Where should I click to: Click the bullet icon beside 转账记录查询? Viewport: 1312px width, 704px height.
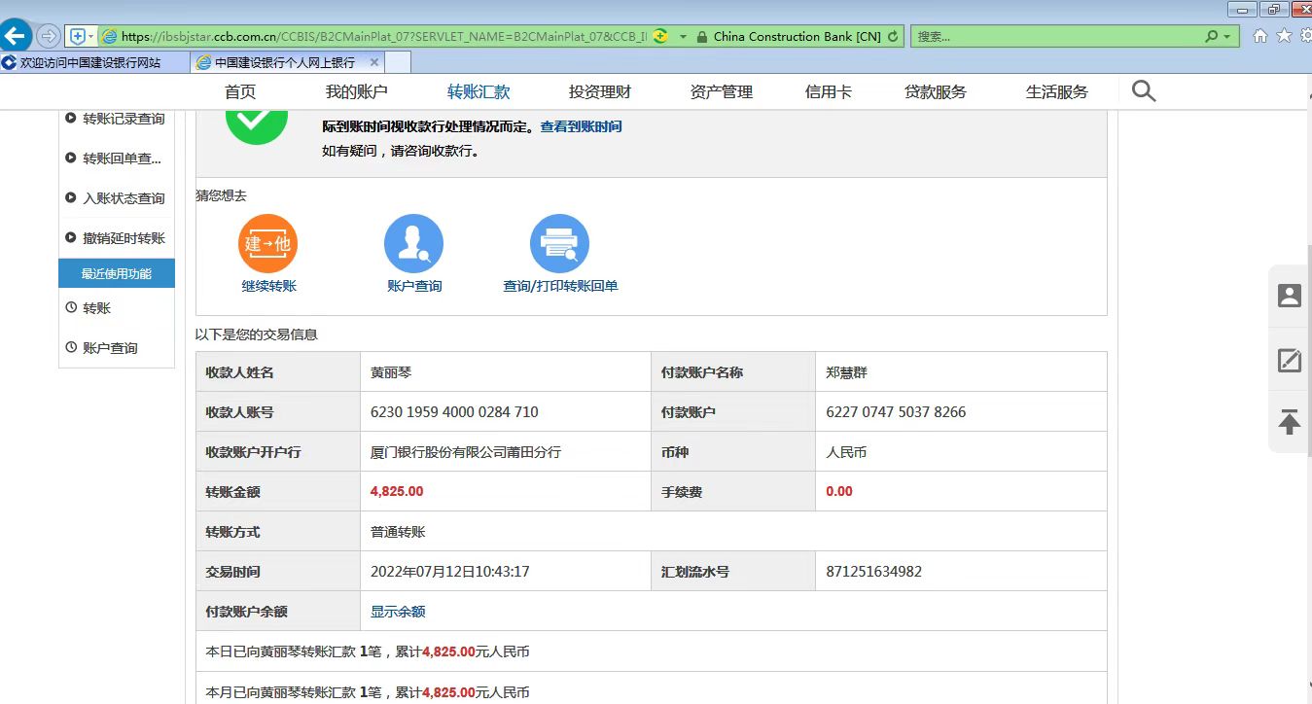tap(71, 118)
